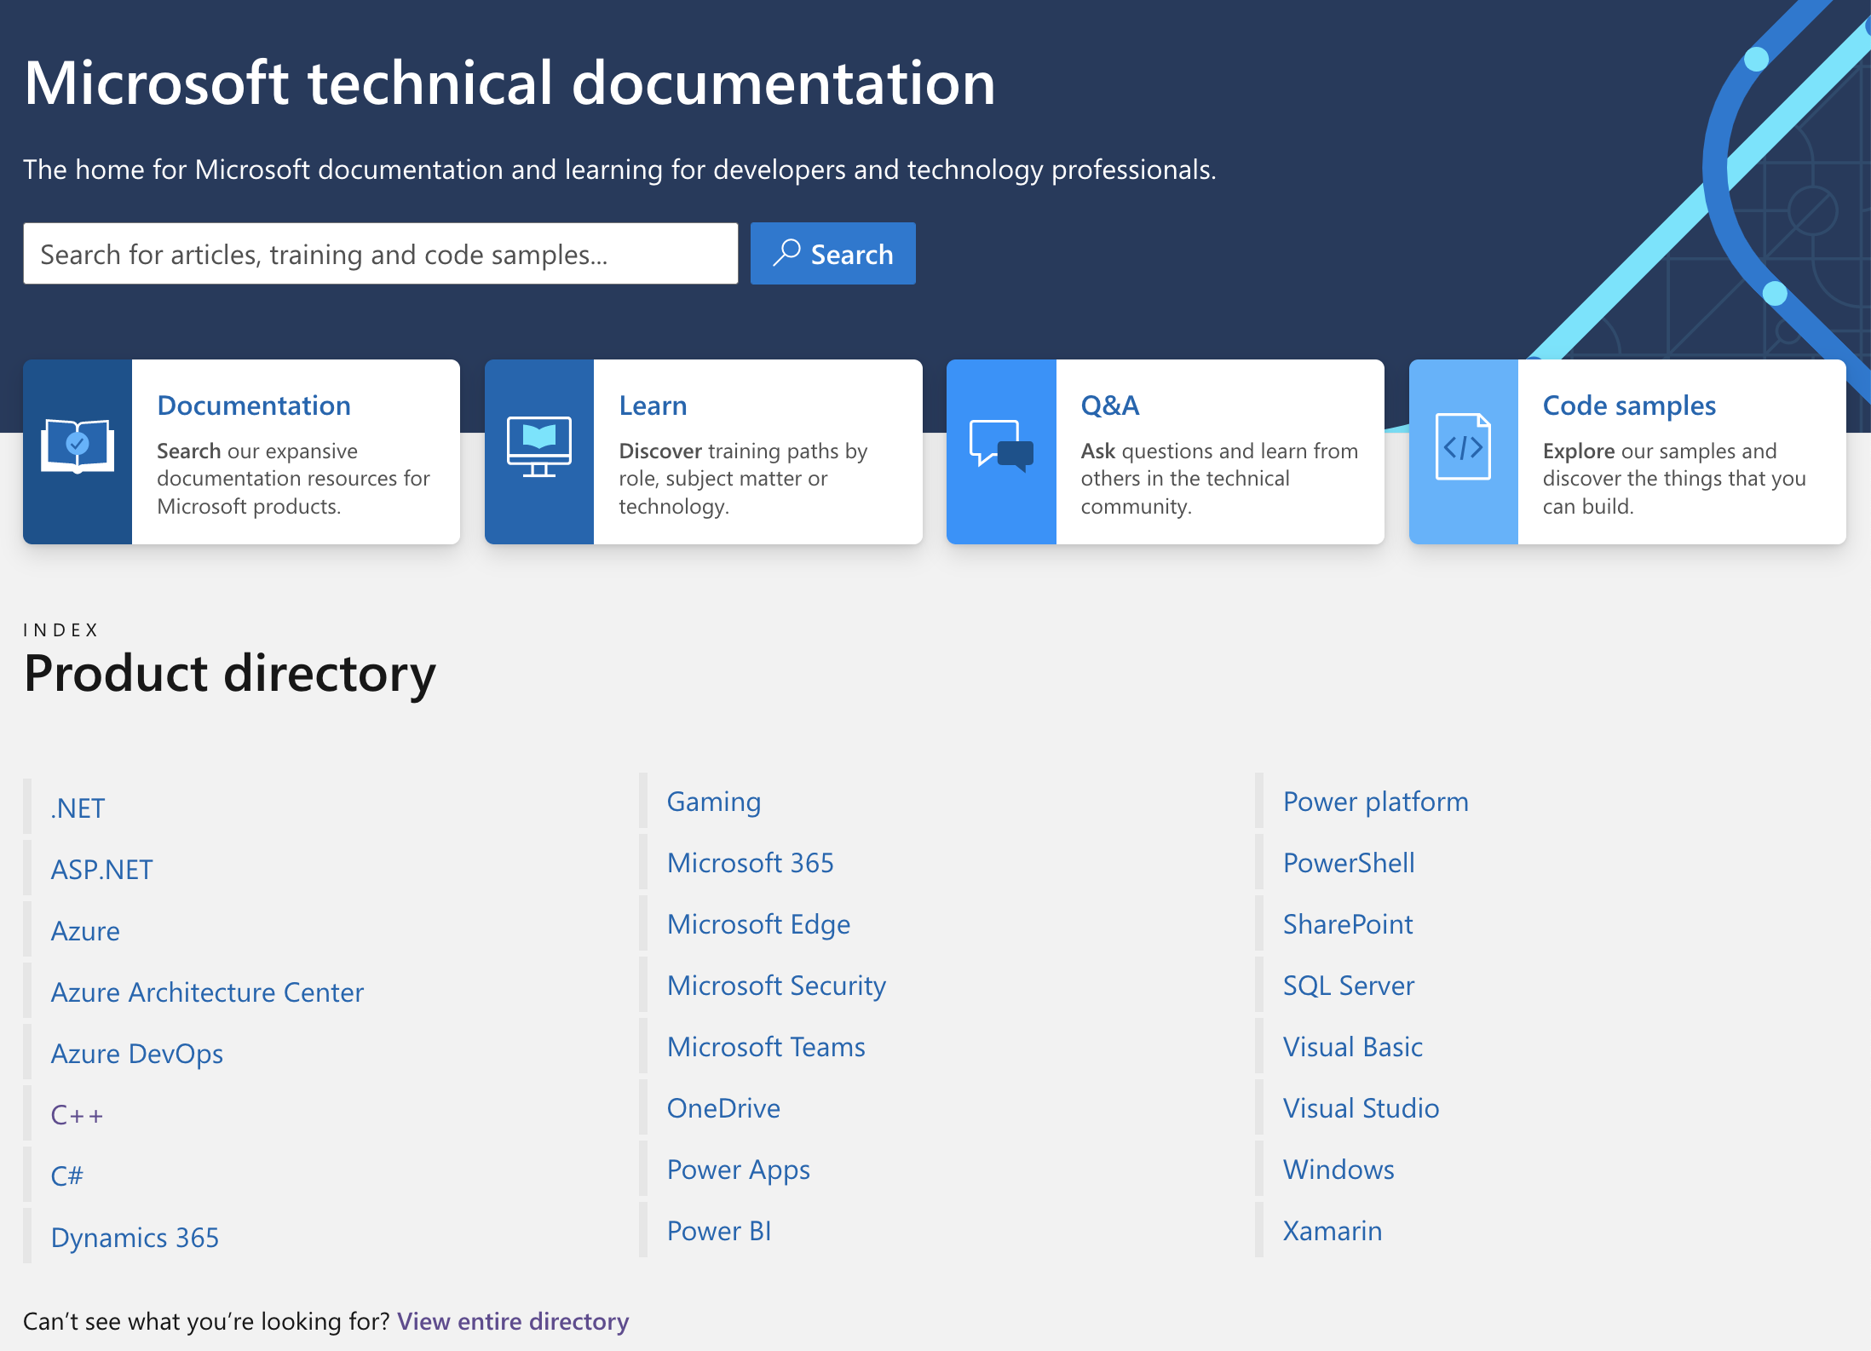Click the Code samples file icon
The width and height of the screenshot is (1871, 1351).
(1463, 446)
